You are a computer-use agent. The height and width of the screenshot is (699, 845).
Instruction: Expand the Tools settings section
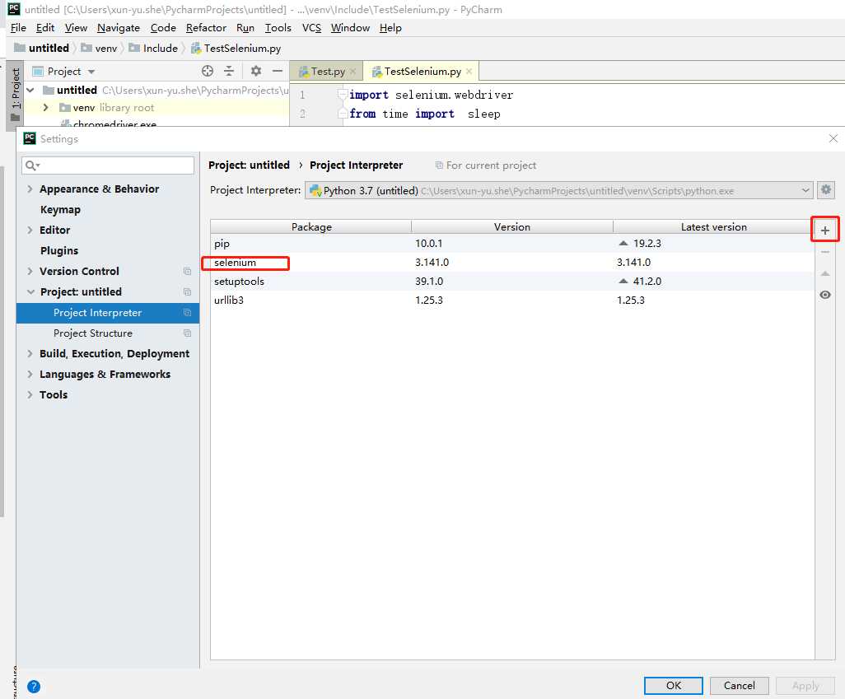click(x=30, y=394)
